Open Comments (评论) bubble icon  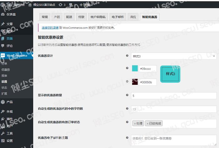[3, 46]
